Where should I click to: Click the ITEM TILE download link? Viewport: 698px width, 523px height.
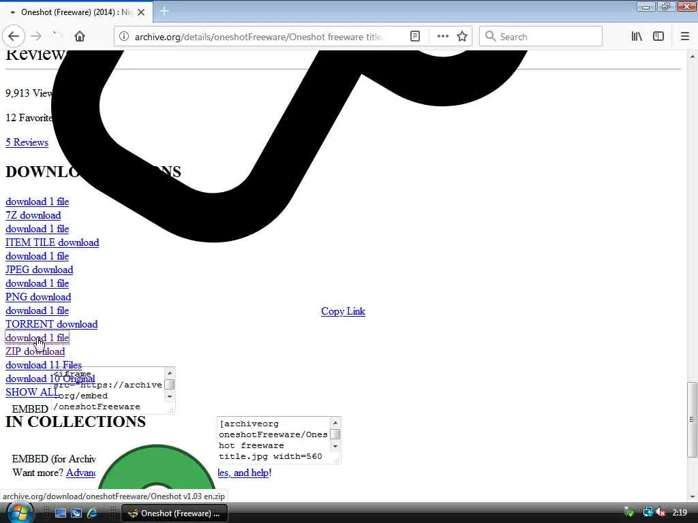52,242
